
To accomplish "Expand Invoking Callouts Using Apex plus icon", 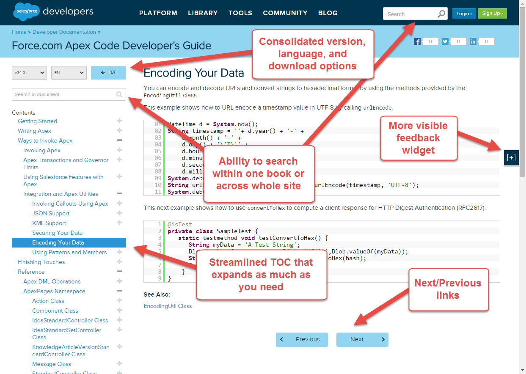I will pyautogui.click(x=119, y=203).
